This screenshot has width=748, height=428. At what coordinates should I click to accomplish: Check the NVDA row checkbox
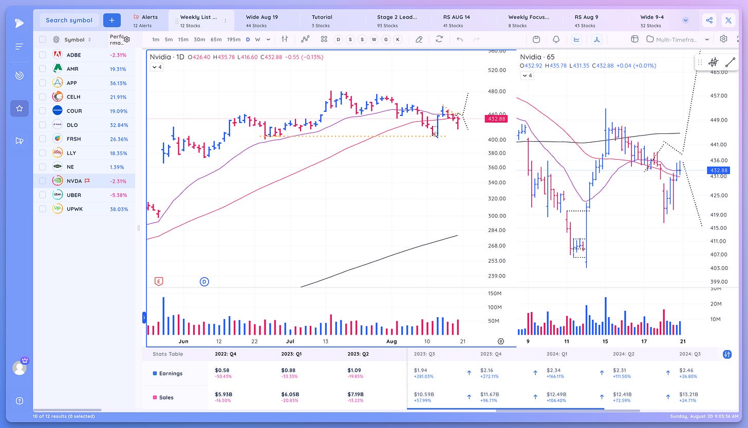click(x=42, y=181)
